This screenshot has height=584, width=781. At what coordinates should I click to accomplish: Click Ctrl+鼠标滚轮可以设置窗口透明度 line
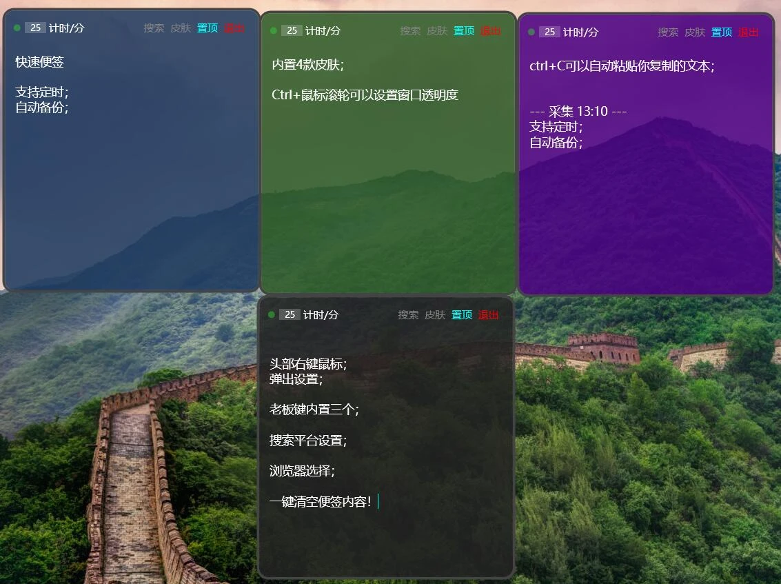[365, 95]
